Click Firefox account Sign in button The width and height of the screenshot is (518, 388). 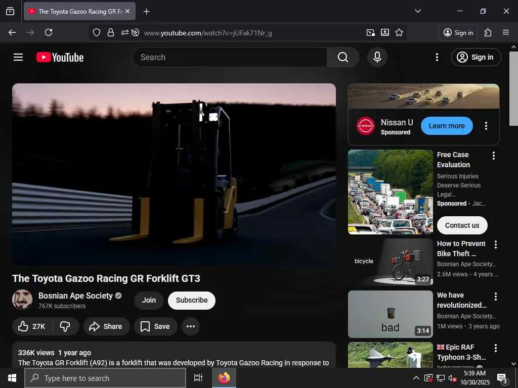tap(458, 32)
